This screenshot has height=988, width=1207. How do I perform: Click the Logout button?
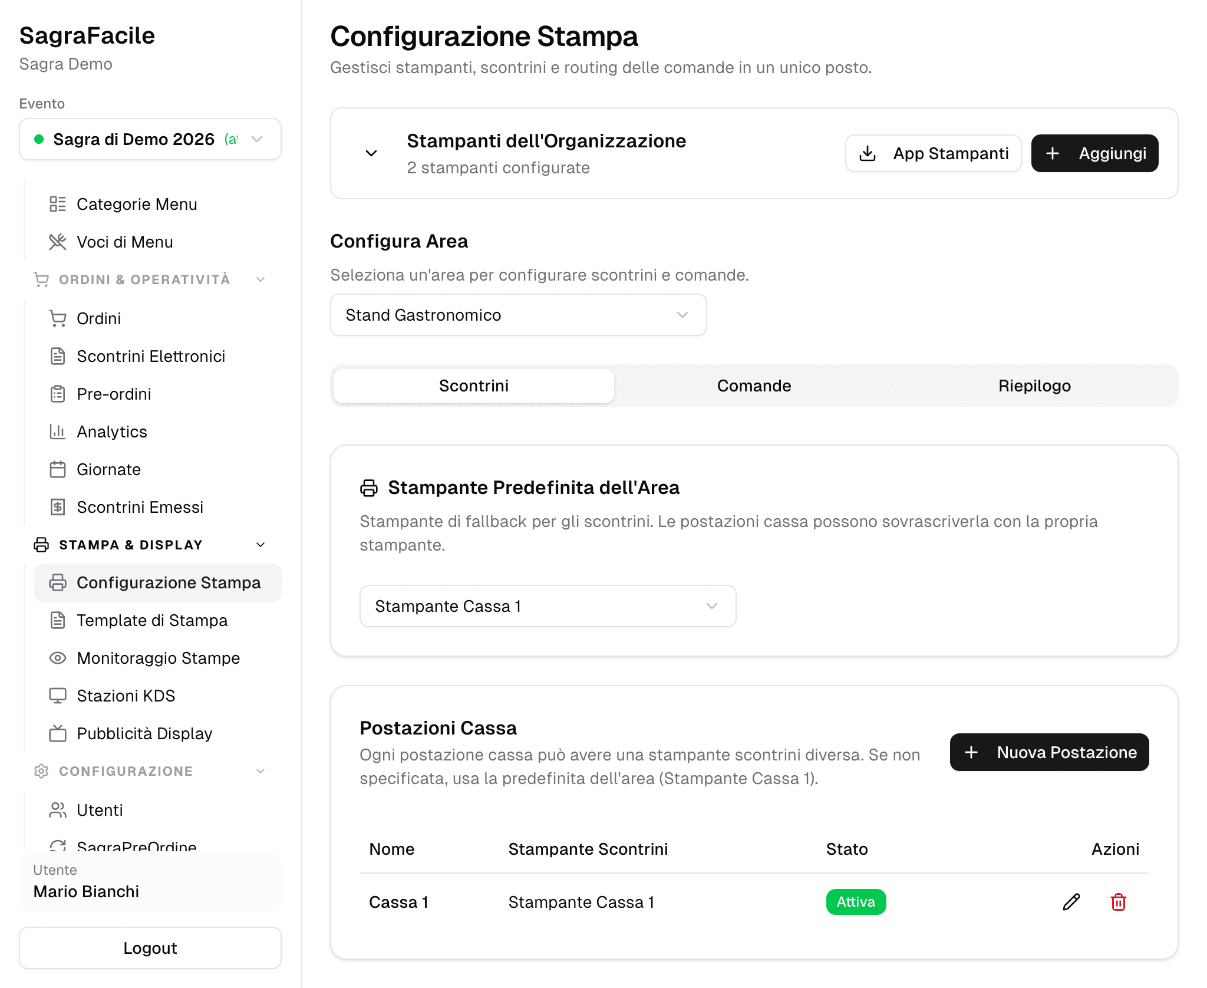click(x=150, y=948)
